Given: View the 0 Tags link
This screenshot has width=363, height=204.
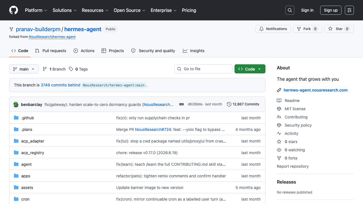Looking at the screenshot, I should click(x=79, y=69).
